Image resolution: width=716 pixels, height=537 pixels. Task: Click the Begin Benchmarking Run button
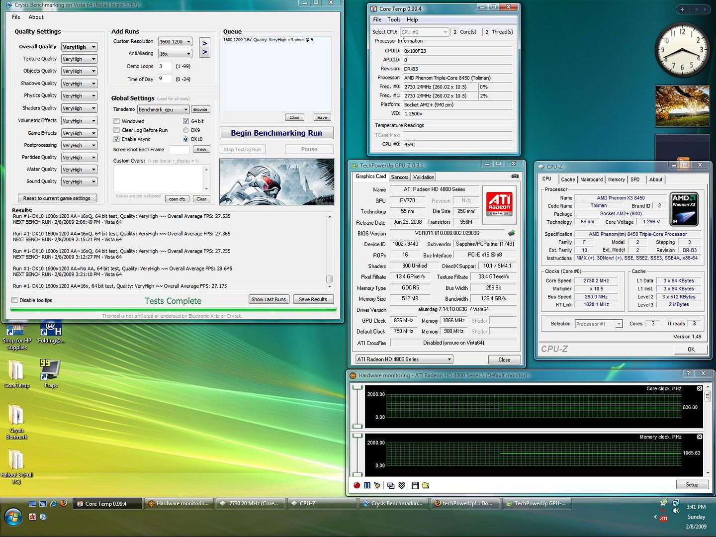276,133
